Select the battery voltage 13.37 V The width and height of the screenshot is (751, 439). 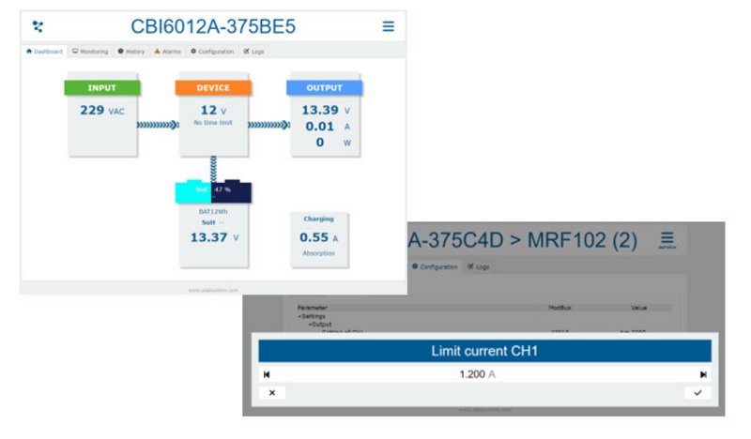214,237
